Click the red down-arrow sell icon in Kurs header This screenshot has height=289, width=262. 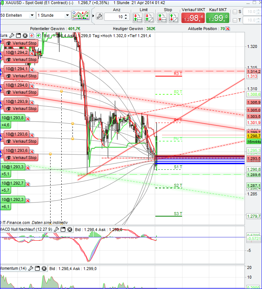32,35
